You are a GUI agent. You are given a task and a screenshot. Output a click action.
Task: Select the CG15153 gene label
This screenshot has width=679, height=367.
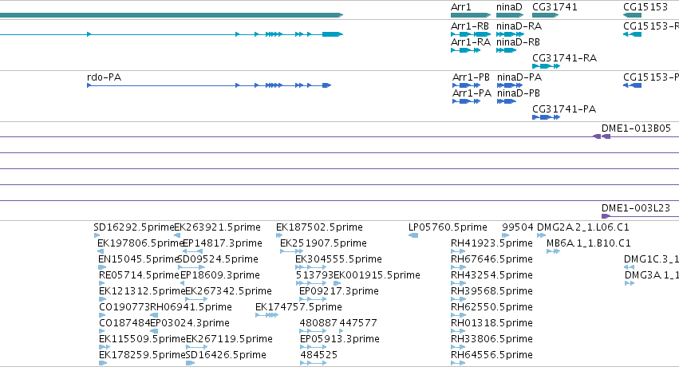coord(645,7)
